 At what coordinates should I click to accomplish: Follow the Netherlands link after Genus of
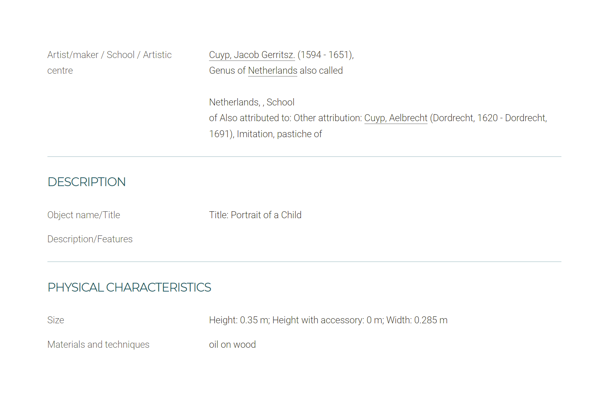tap(272, 70)
